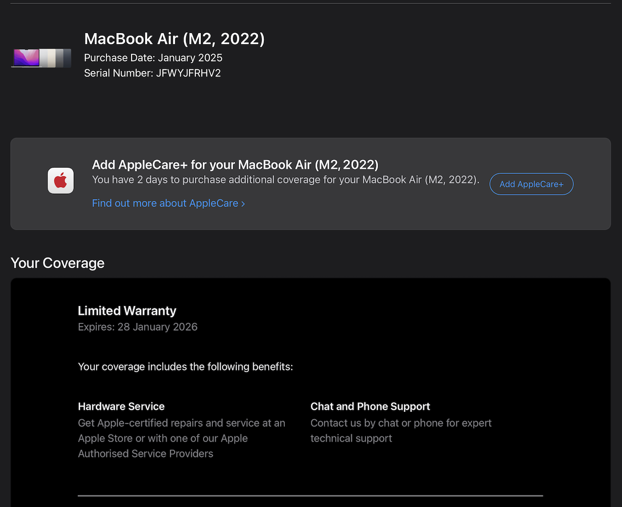Click the Apple-certified repairs description text
The height and width of the screenshot is (507, 622).
[182, 438]
